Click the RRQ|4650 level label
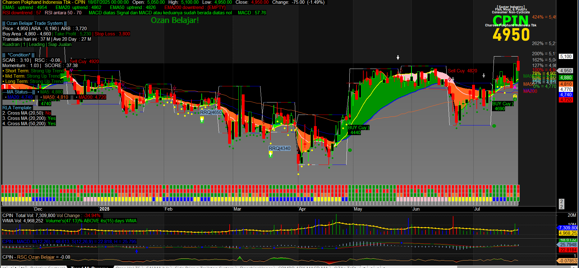 click(211, 112)
